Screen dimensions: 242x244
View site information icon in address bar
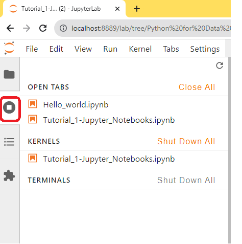pos(63,28)
